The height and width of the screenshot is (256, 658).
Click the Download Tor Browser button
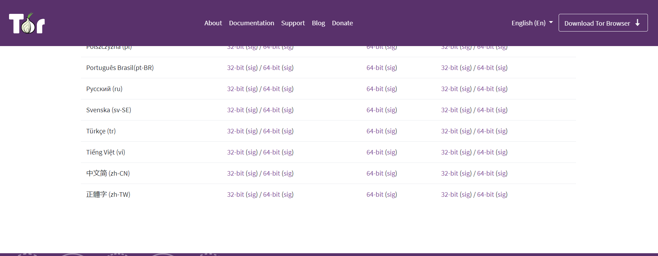(603, 23)
